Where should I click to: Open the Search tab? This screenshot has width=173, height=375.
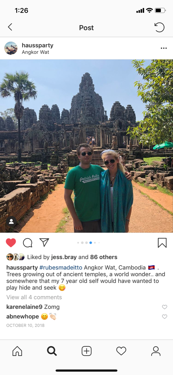coord(52,351)
